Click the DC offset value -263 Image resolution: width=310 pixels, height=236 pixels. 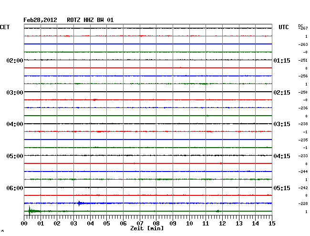click(303, 44)
